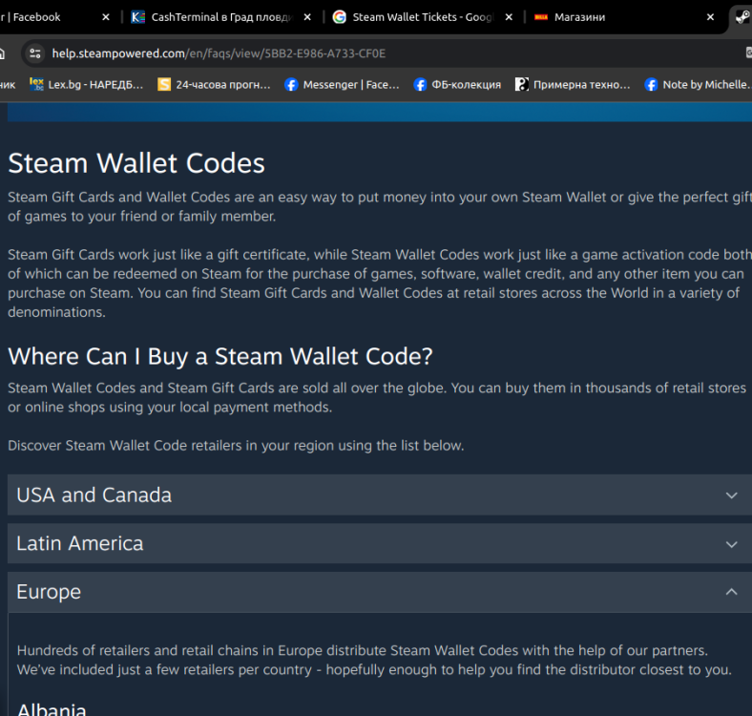The height and width of the screenshot is (716, 752).
Task: Collapse the Europe section
Action: click(380, 592)
